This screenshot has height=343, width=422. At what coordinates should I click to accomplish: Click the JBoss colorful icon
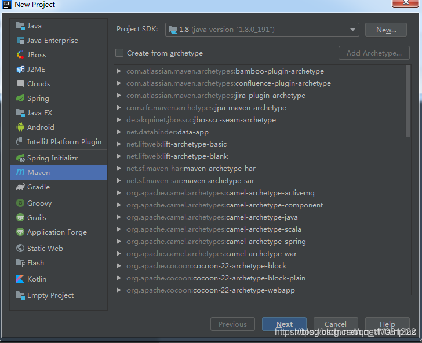[x=20, y=55]
